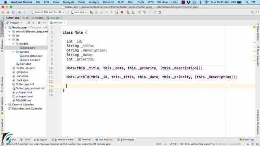Click the Git branch widget in status bar
This screenshot has height=146, width=260.
[x=199, y=144]
